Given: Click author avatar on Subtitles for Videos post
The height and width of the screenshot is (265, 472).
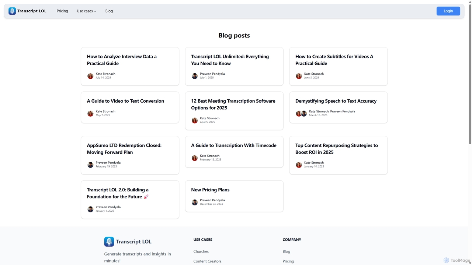Looking at the screenshot, I should point(299,76).
